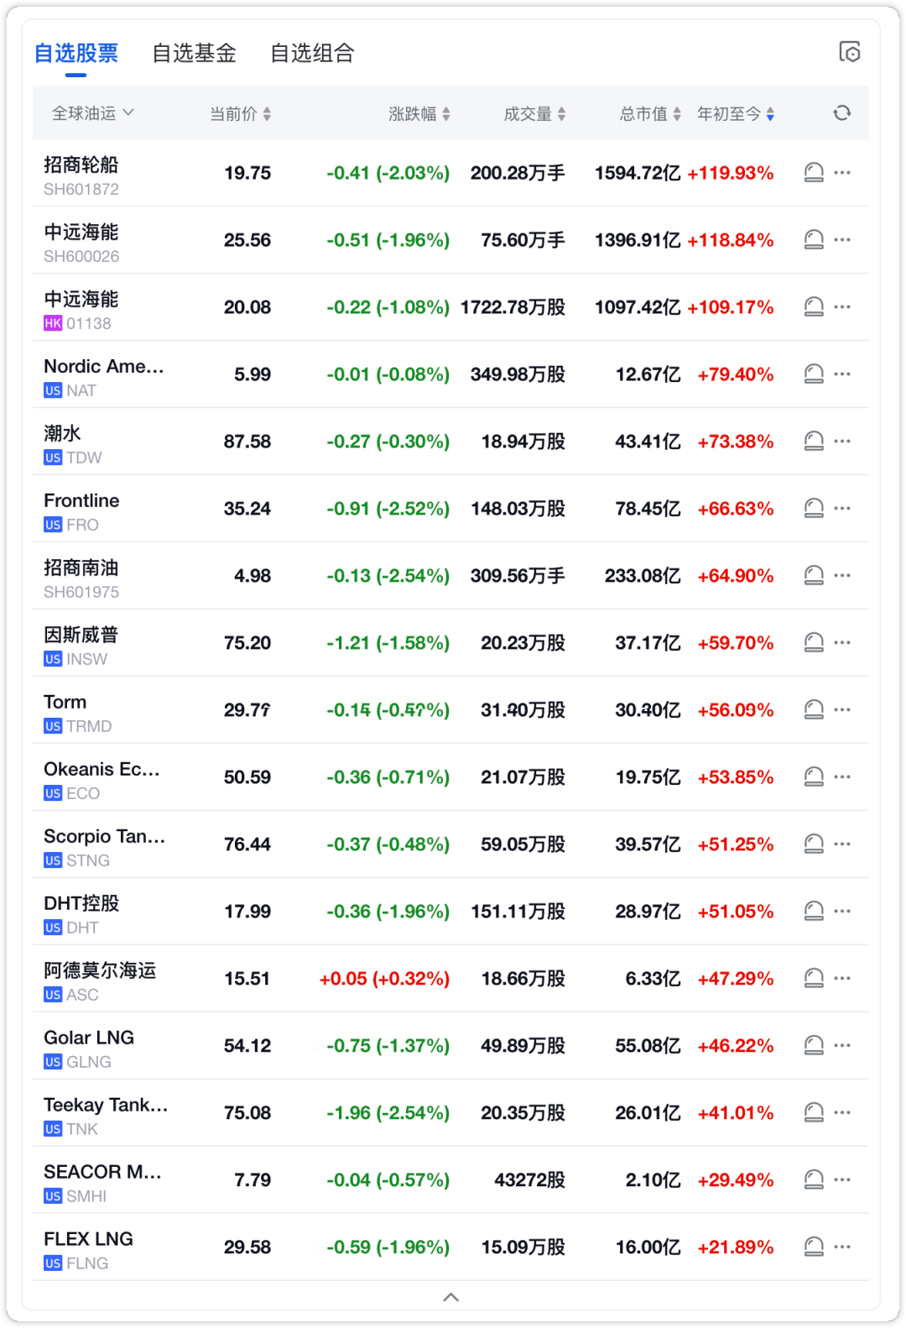Switch to the 自选基金 tab

194,54
